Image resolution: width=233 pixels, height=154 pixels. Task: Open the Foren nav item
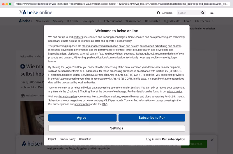(x=188, y=21)
